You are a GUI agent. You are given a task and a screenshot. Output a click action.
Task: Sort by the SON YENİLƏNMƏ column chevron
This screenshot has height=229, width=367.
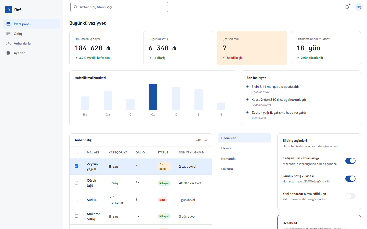pyautogui.click(x=206, y=152)
